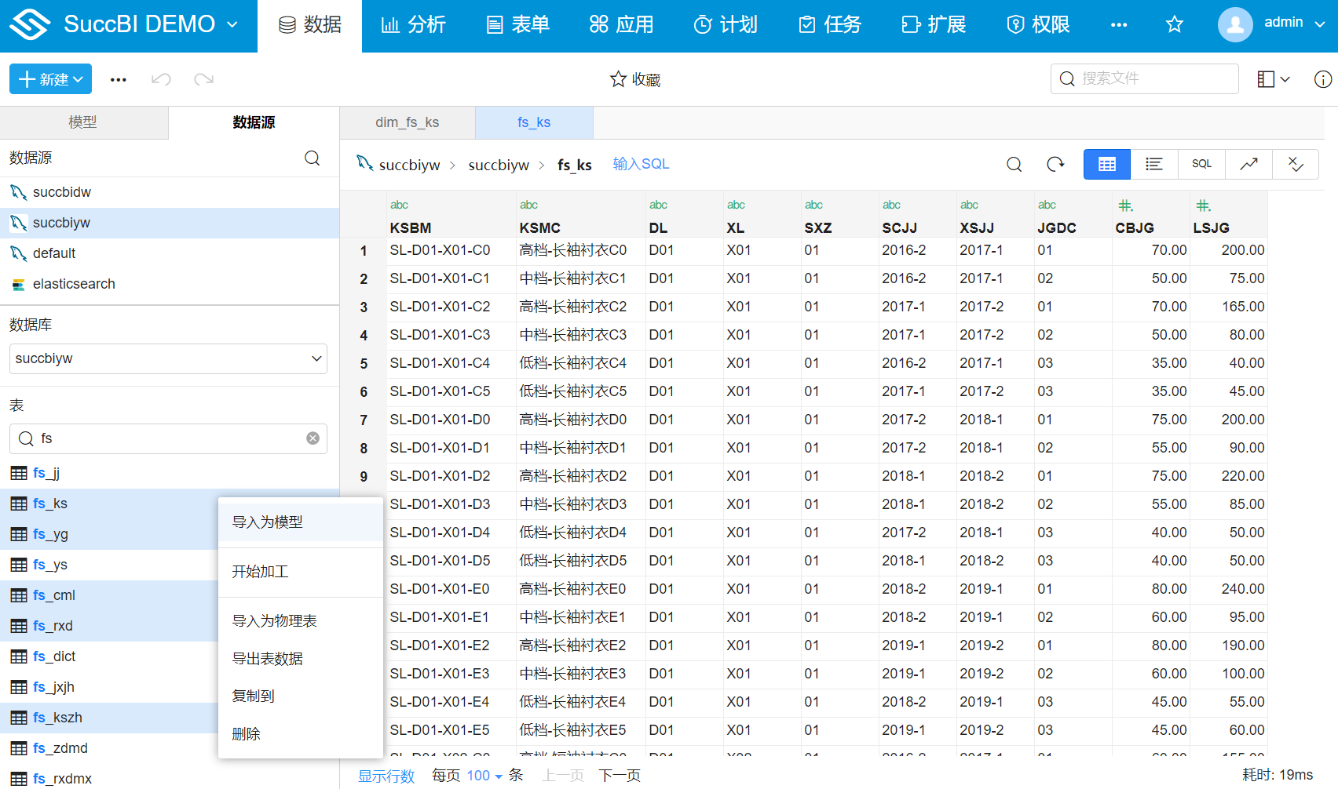Screen dimensions: 1338x789
Task: Expand the 新建 create dropdown
Action: tap(50, 78)
